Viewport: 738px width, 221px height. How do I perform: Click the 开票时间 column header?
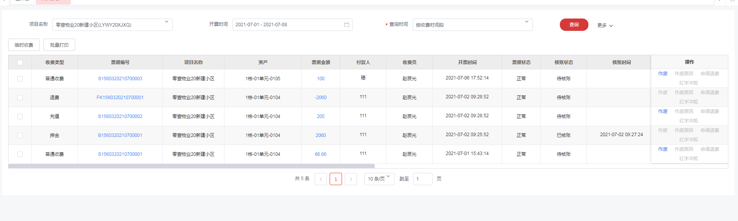[x=467, y=62]
